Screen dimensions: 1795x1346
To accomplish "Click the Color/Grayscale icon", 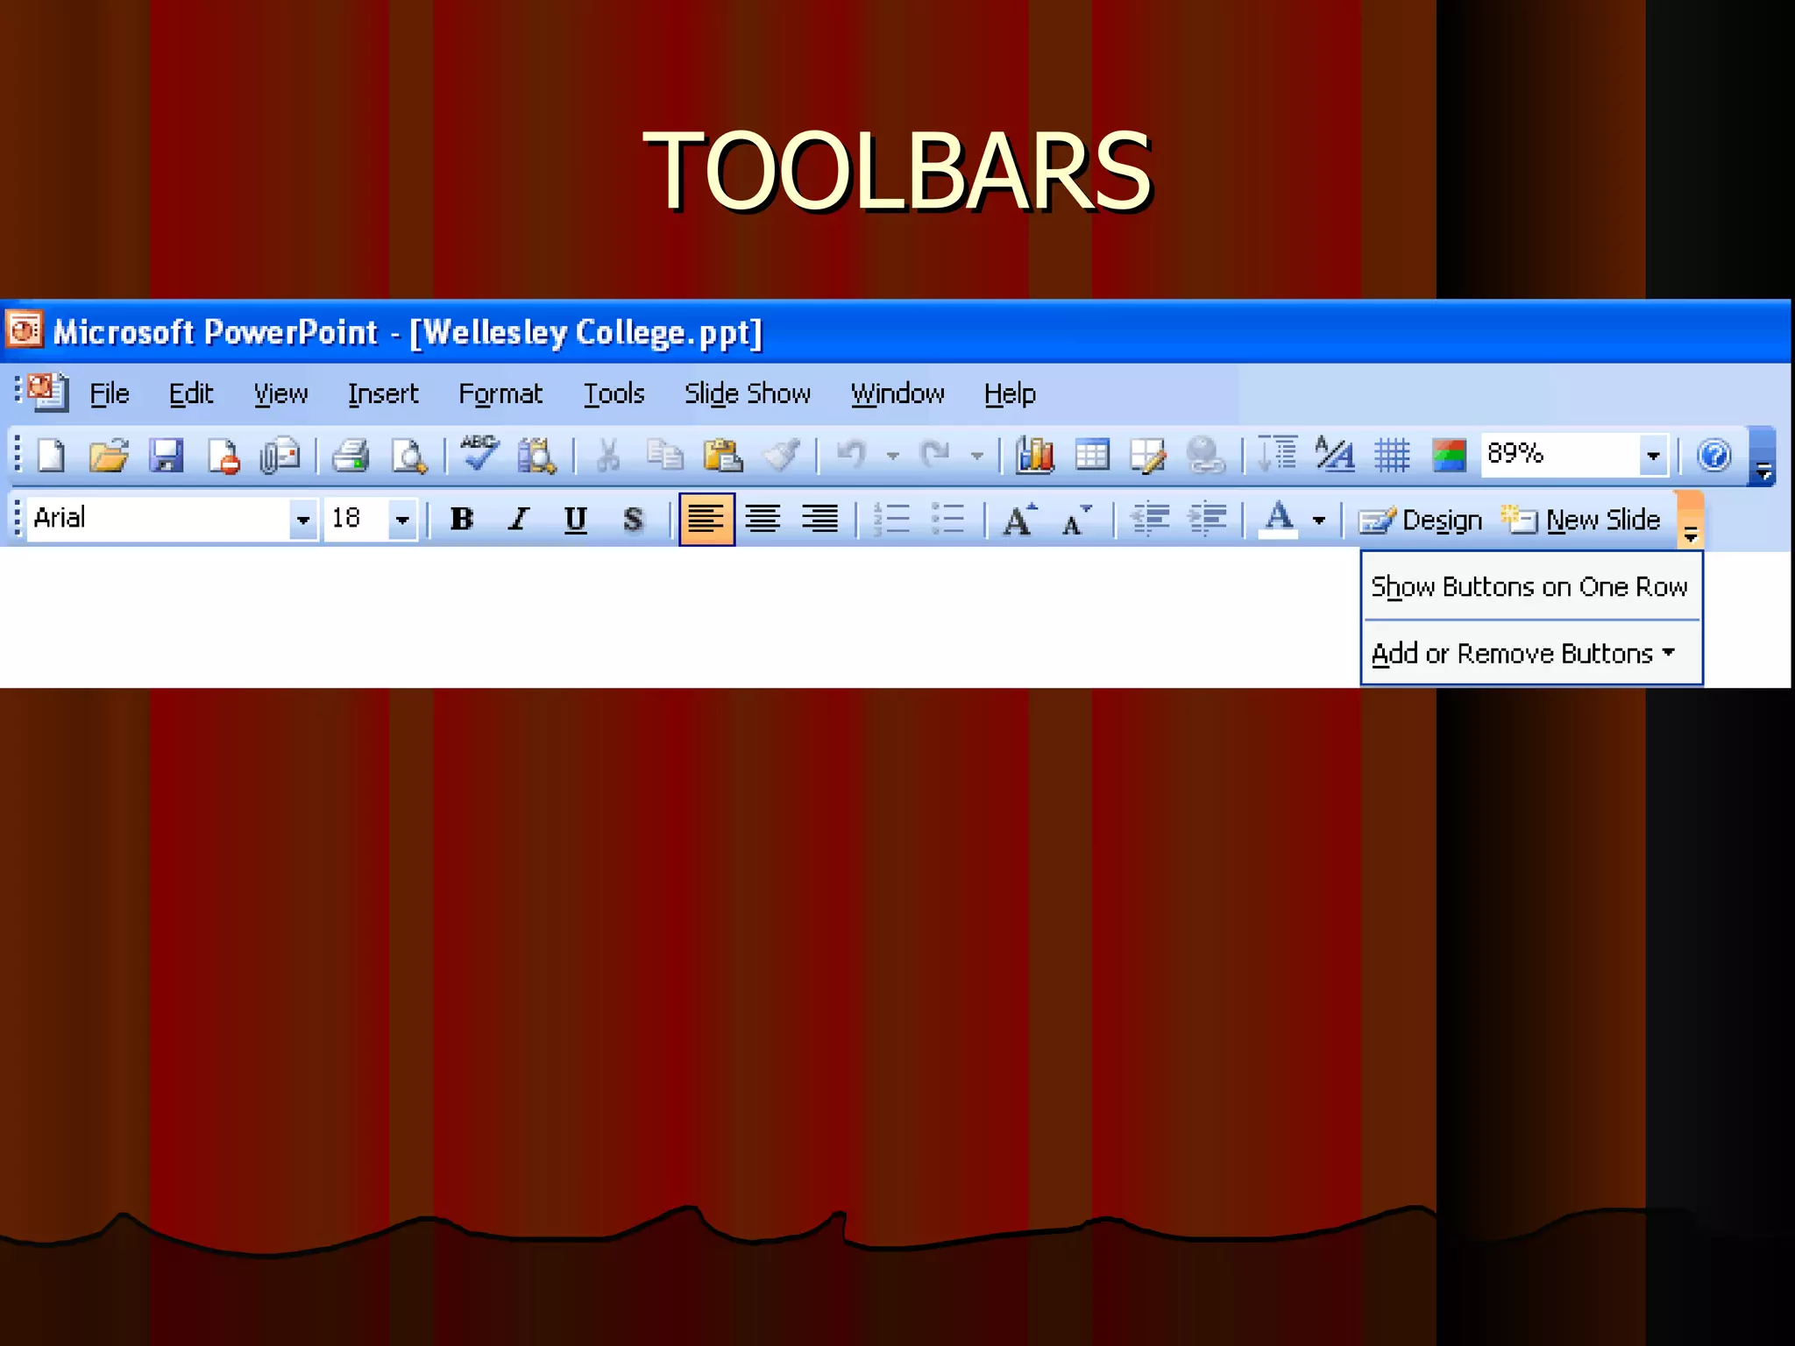I will pyautogui.click(x=1449, y=456).
